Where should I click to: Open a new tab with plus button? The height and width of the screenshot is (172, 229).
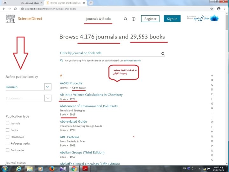pyautogui.click(x=91, y=3)
